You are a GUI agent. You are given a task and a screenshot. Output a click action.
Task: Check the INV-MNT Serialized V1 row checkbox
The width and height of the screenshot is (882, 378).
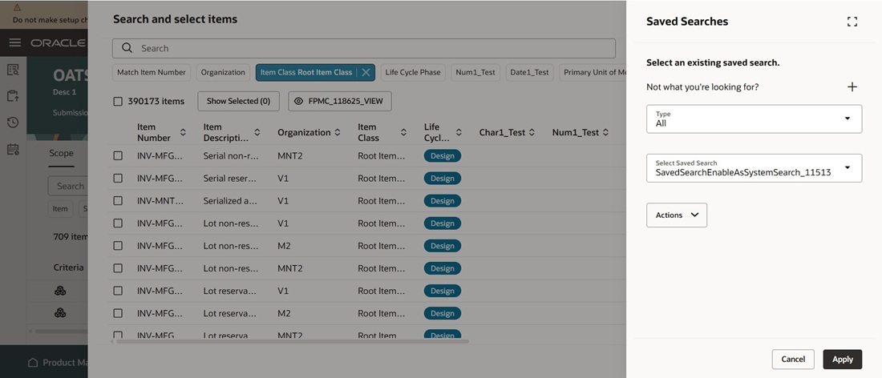(x=118, y=200)
